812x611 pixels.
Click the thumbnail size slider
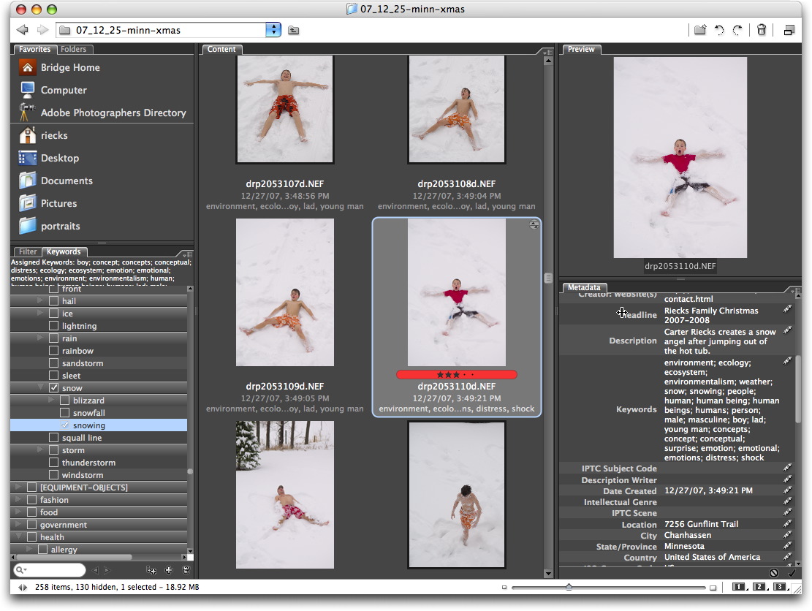(569, 587)
